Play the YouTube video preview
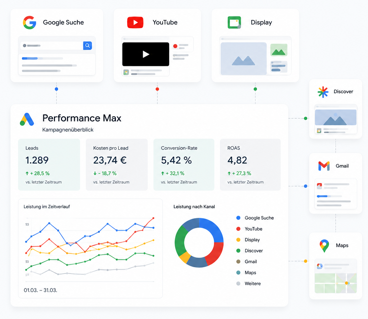 pyautogui.click(x=146, y=54)
